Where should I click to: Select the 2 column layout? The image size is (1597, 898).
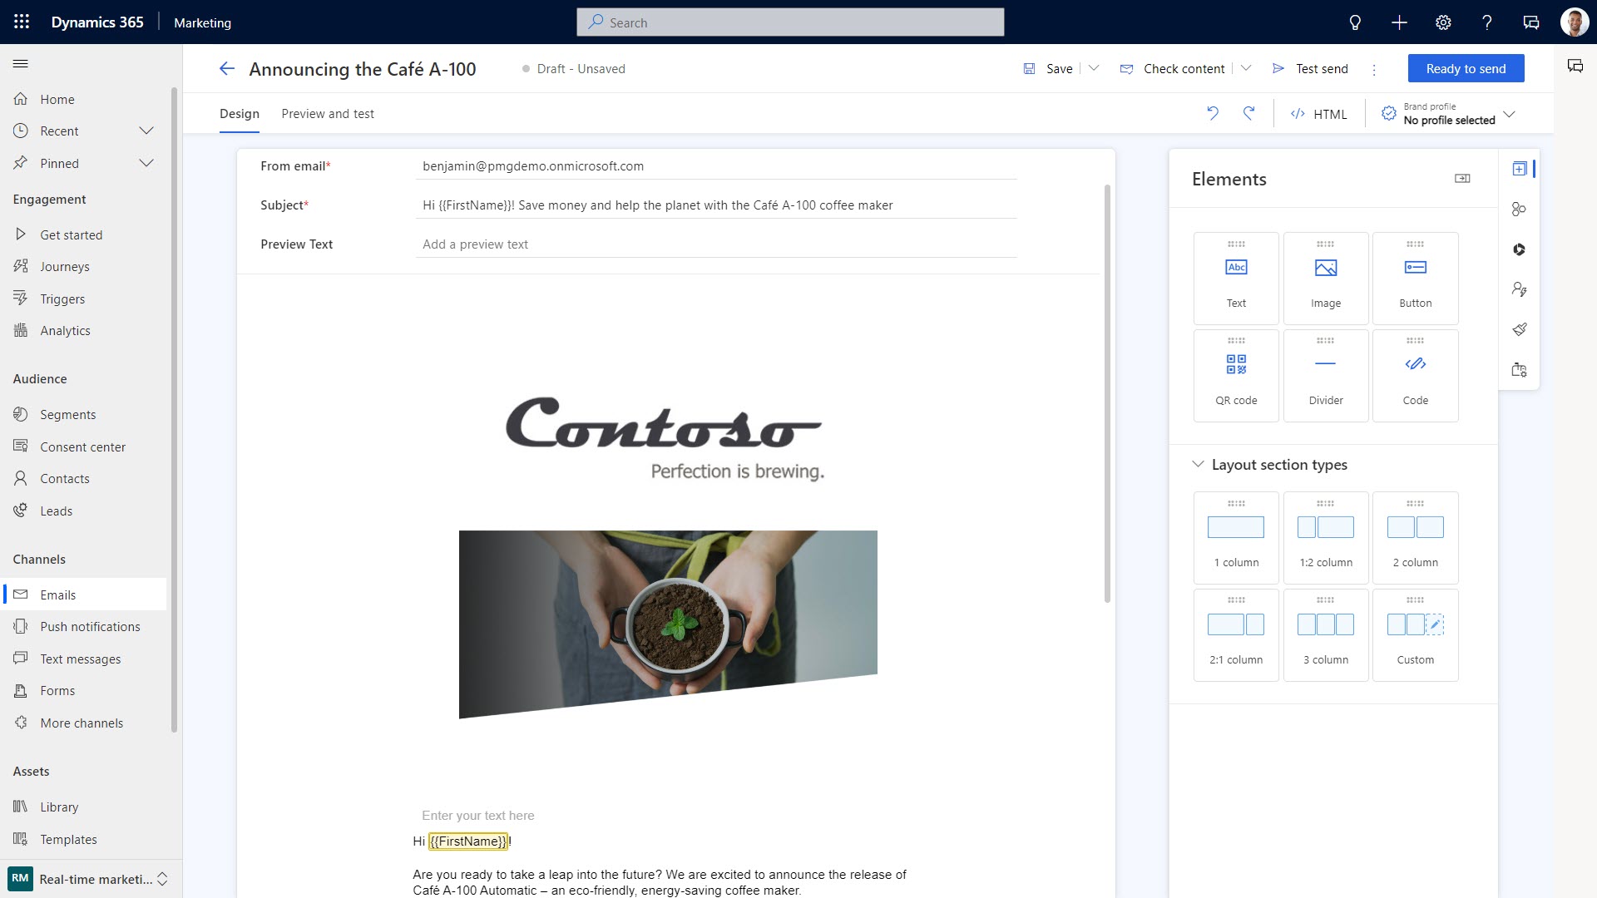(1415, 538)
